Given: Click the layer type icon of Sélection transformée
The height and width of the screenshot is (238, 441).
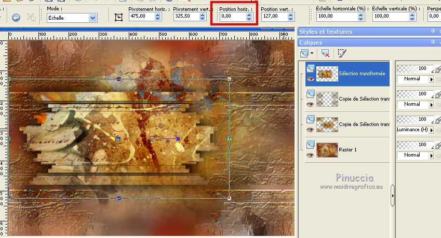Looking at the screenshot, I should (311, 68).
